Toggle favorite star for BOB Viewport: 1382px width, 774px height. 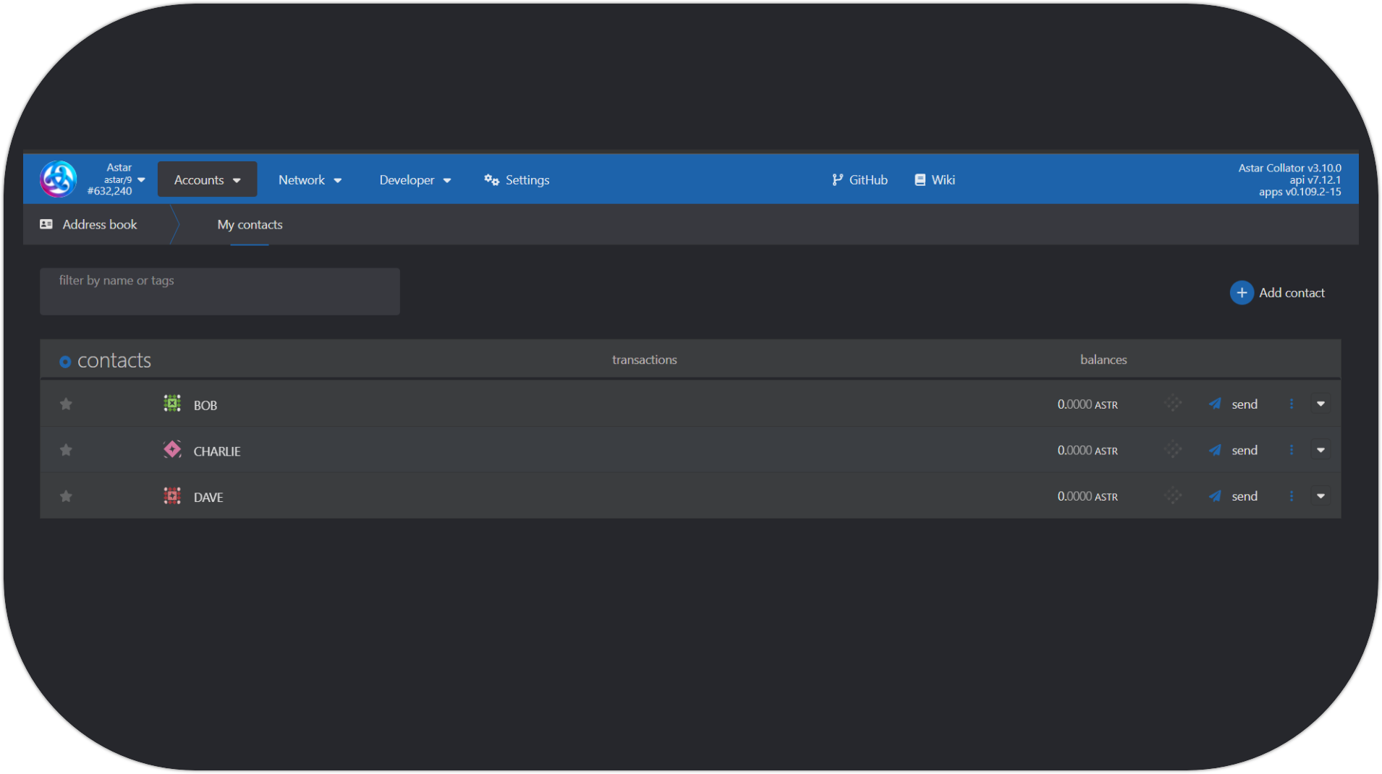[x=66, y=404]
